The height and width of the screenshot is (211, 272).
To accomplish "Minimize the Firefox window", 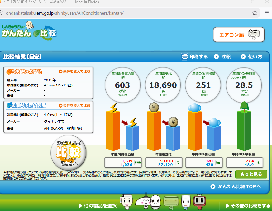I will click(x=239, y=2).
